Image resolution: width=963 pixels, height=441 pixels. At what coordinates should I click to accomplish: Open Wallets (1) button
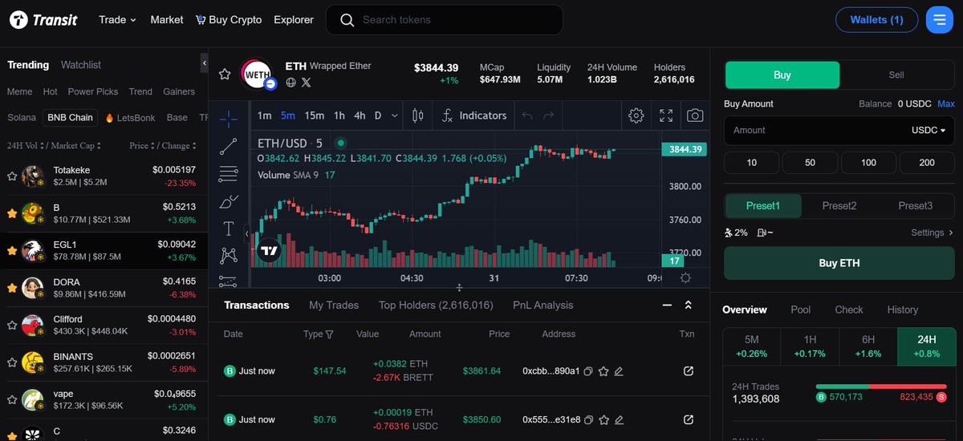[x=876, y=19]
